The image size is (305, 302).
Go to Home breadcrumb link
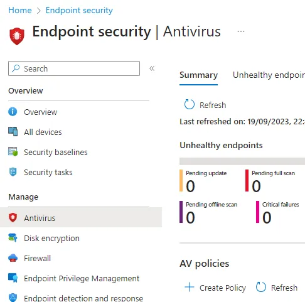pyautogui.click(x=20, y=10)
